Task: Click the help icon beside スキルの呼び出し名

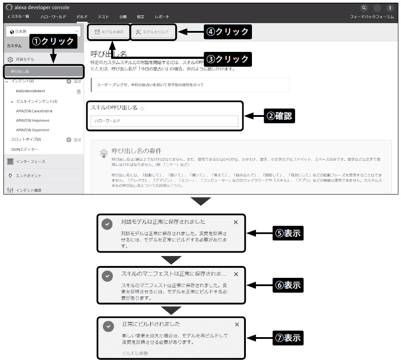Action: (x=143, y=109)
